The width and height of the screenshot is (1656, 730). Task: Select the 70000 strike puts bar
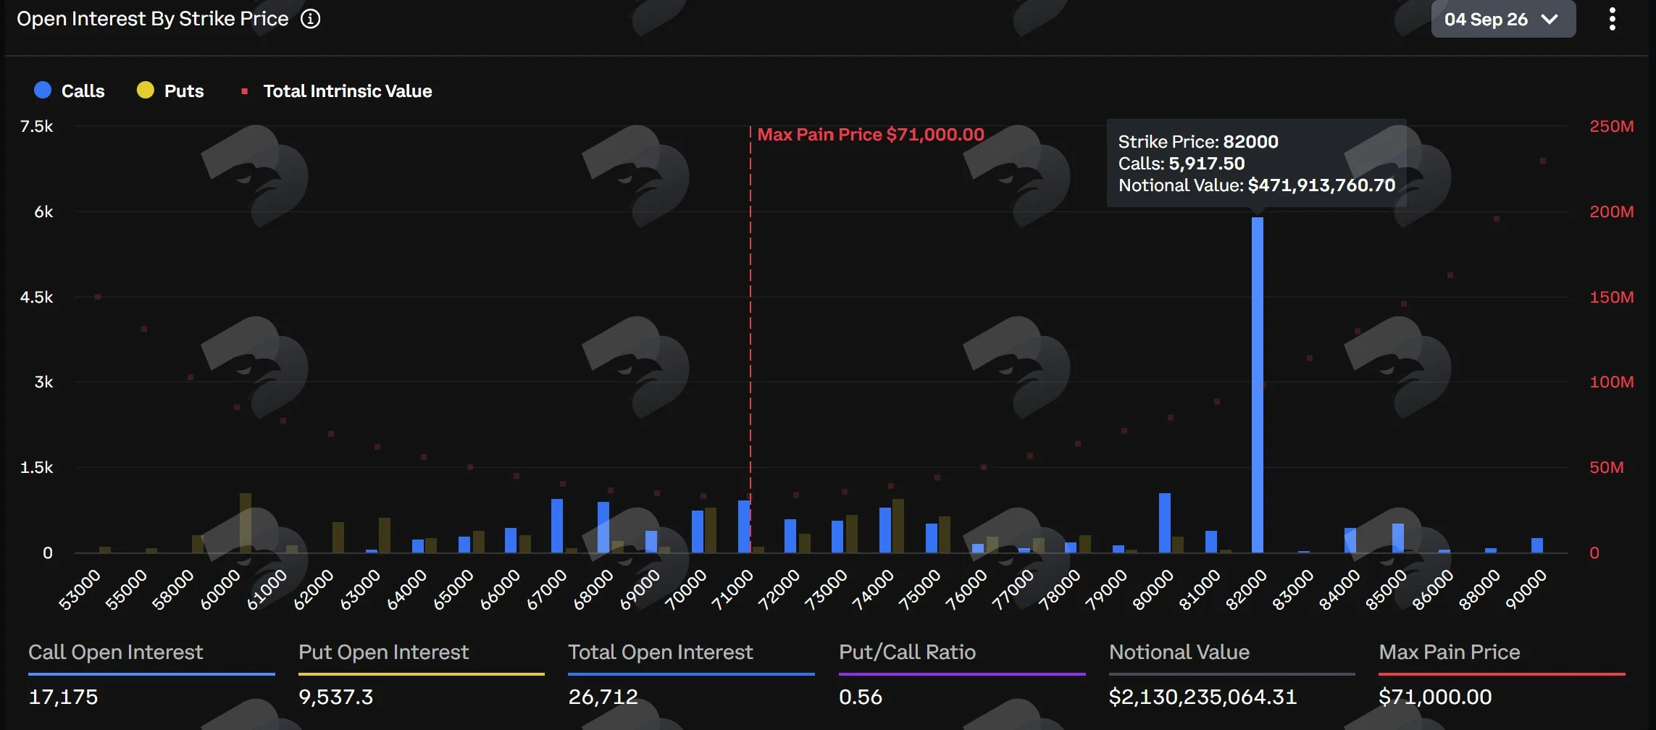pyautogui.click(x=711, y=530)
